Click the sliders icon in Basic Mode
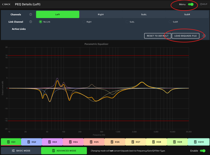 tap(13, 151)
